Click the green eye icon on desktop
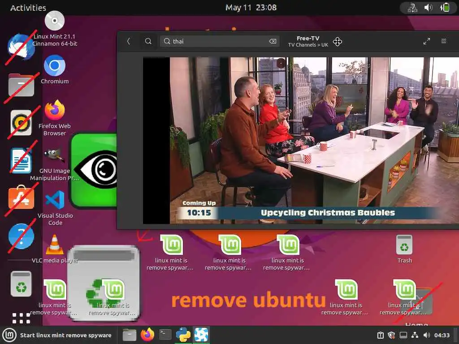459x344 pixels. [93, 170]
